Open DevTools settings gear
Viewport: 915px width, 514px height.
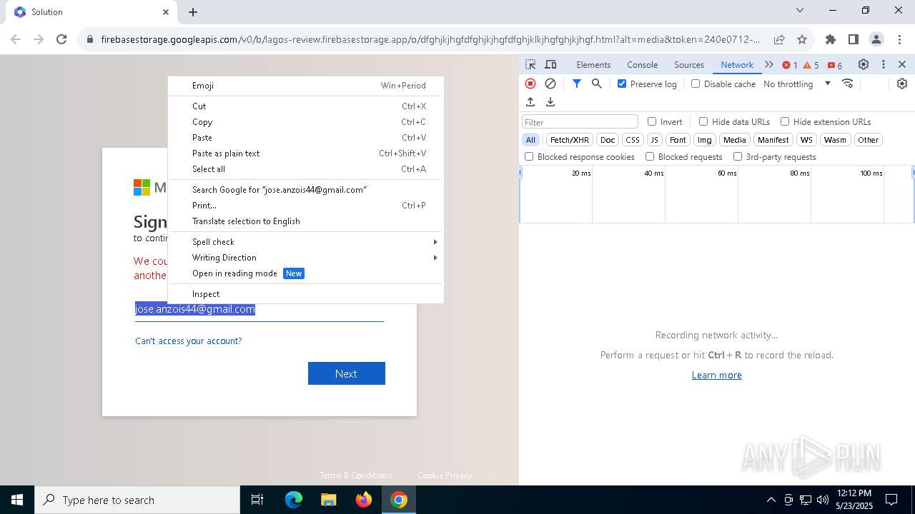tap(864, 64)
